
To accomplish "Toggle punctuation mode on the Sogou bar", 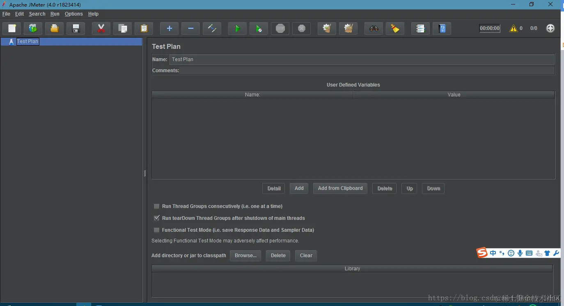I will coord(502,253).
